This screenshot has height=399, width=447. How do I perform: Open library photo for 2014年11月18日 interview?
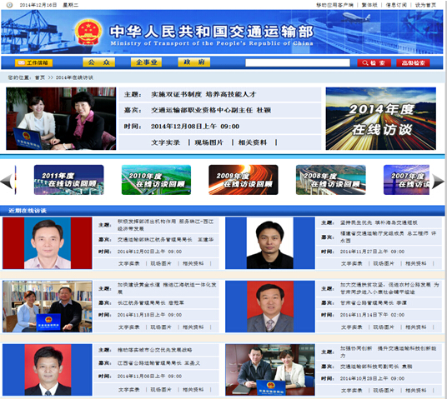tap(48, 307)
